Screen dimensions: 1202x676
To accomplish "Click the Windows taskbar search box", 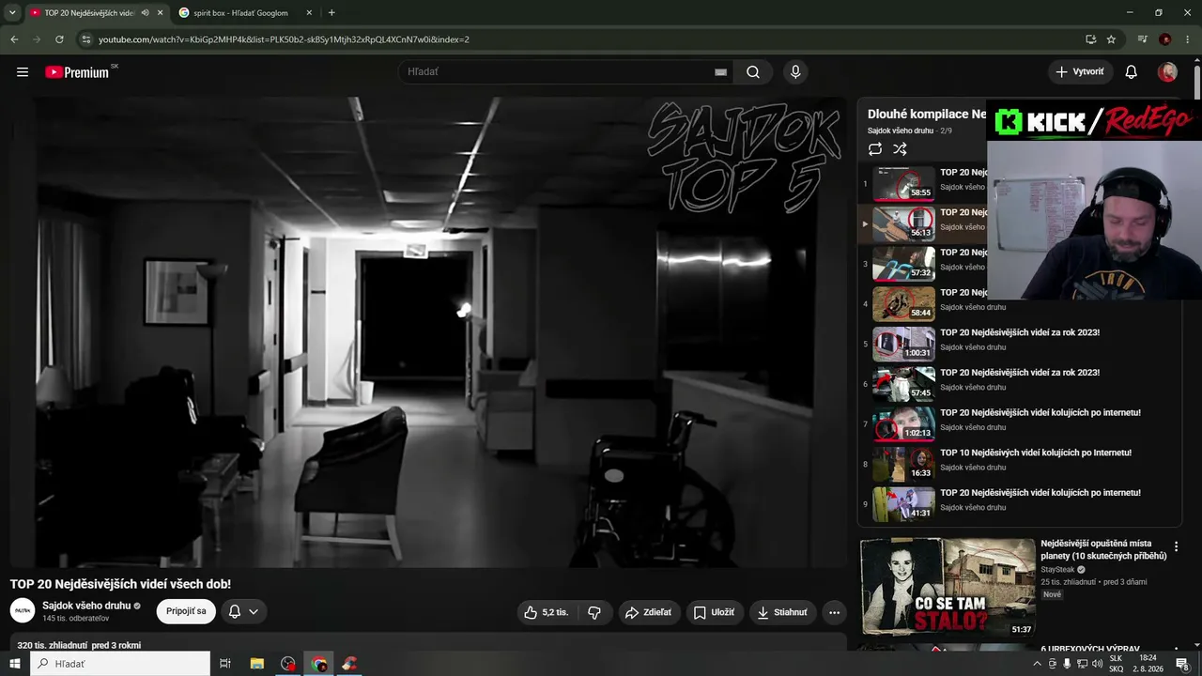I will tap(120, 664).
